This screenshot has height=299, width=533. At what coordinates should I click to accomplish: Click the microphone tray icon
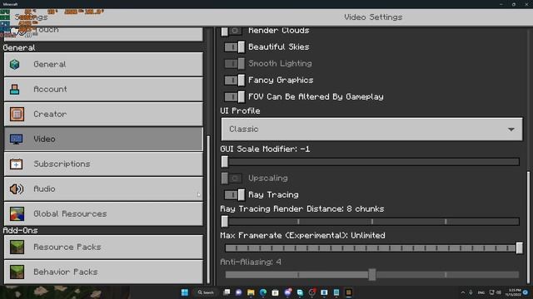(471, 292)
